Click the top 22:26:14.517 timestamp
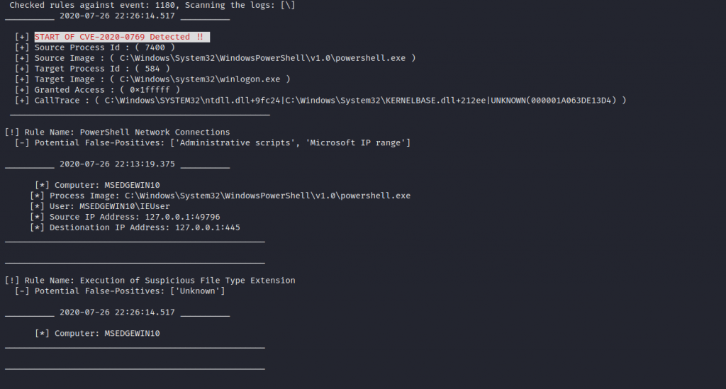The height and width of the screenshot is (389, 726). [x=117, y=15]
